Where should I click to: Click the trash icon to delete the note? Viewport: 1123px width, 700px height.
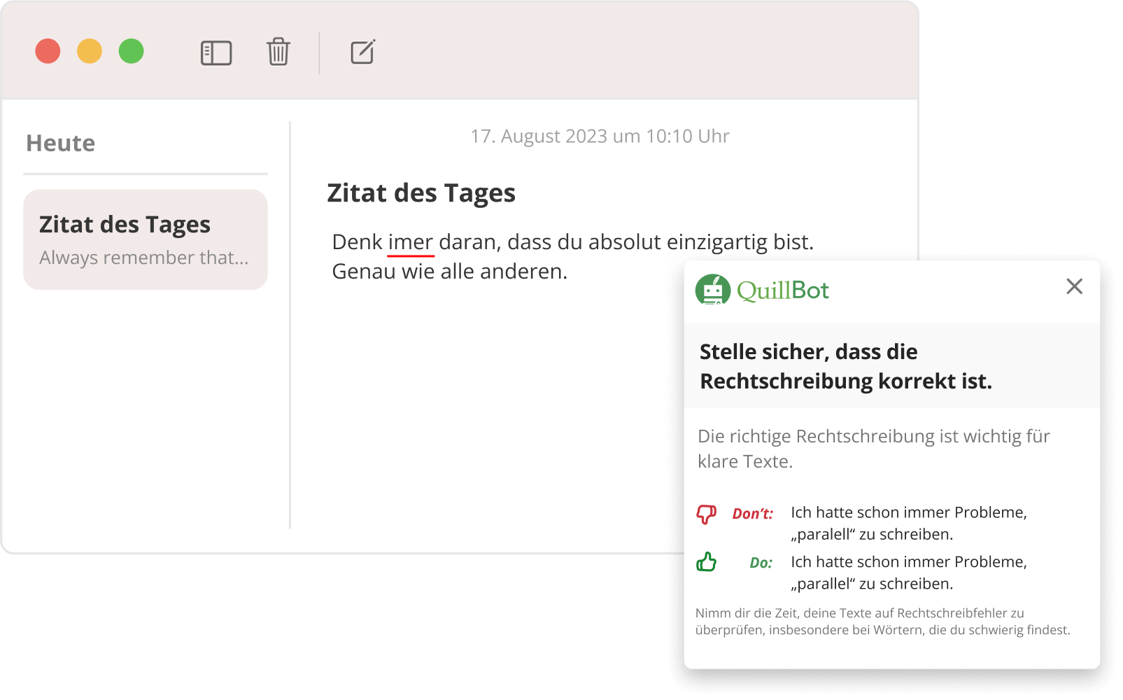click(277, 52)
